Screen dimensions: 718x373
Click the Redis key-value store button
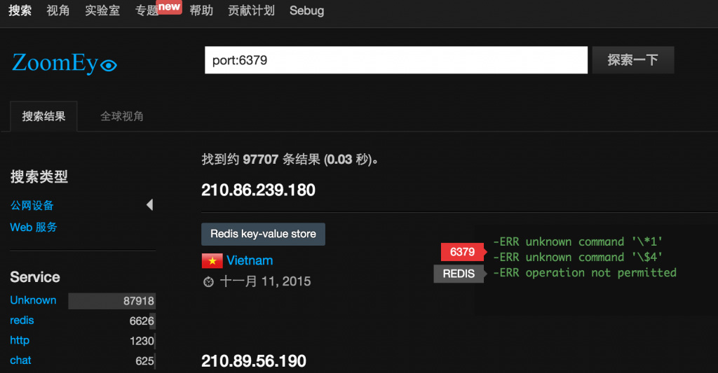263,234
